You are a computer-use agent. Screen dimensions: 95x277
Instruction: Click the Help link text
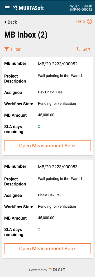(80, 21)
